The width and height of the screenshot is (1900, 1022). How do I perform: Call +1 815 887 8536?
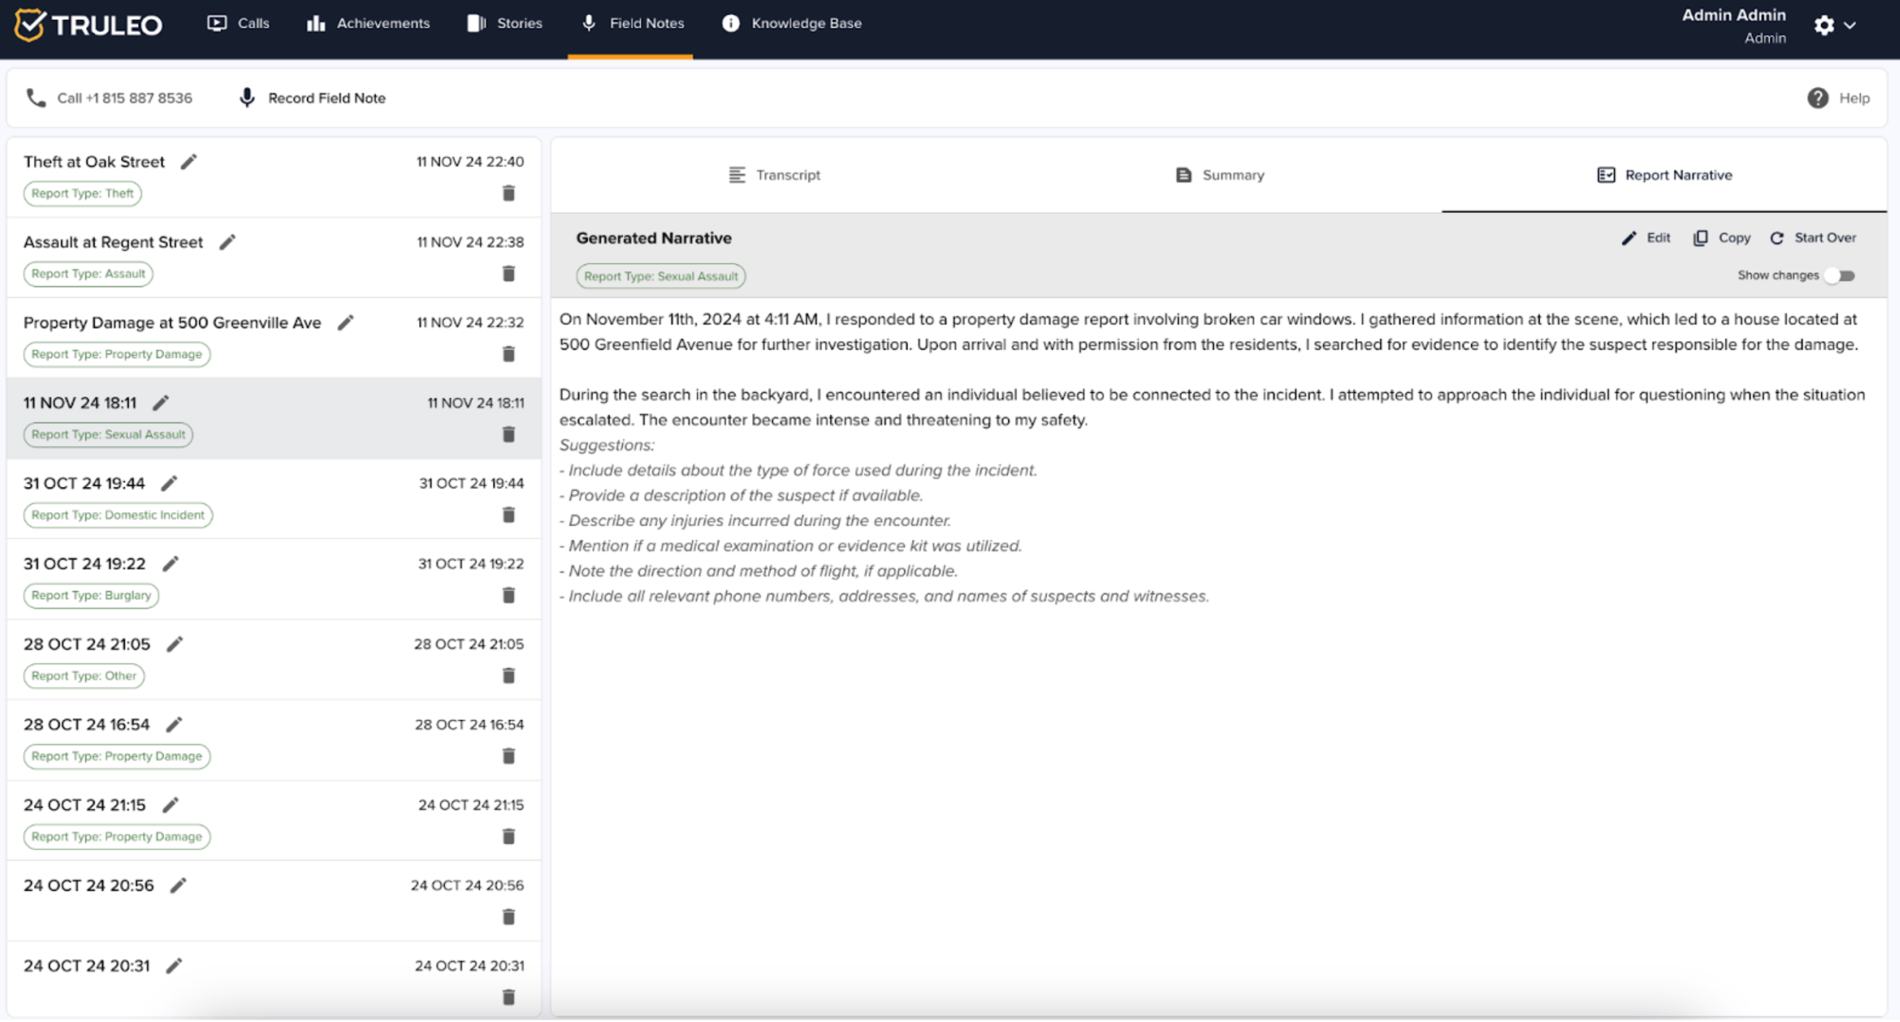109,98
